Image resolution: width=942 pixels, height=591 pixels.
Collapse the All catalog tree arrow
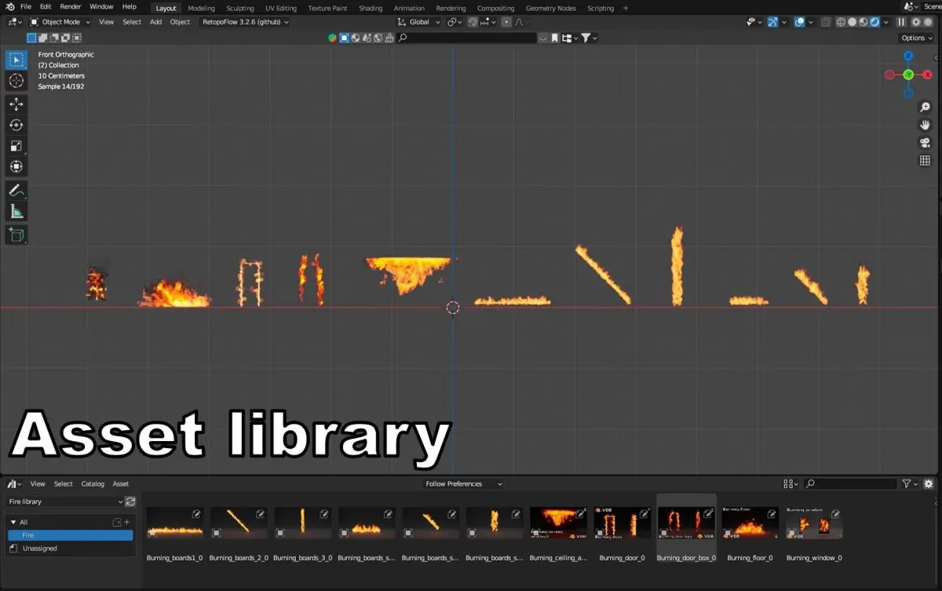click(13, 522)
